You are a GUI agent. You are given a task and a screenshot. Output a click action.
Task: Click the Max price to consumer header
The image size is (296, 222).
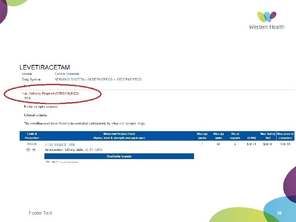[x=285, y=136]
